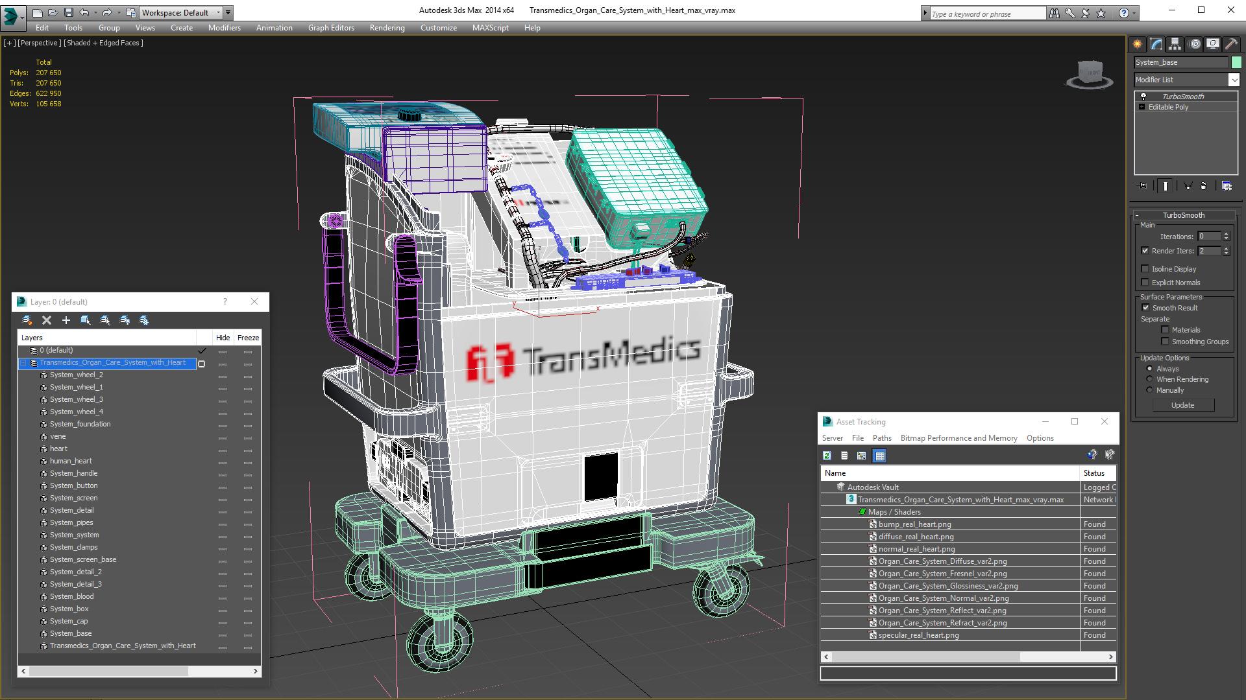The width and height of the screenshot is (1246, 700).
Task: Open the Modifiers menu
Action: 225,28
